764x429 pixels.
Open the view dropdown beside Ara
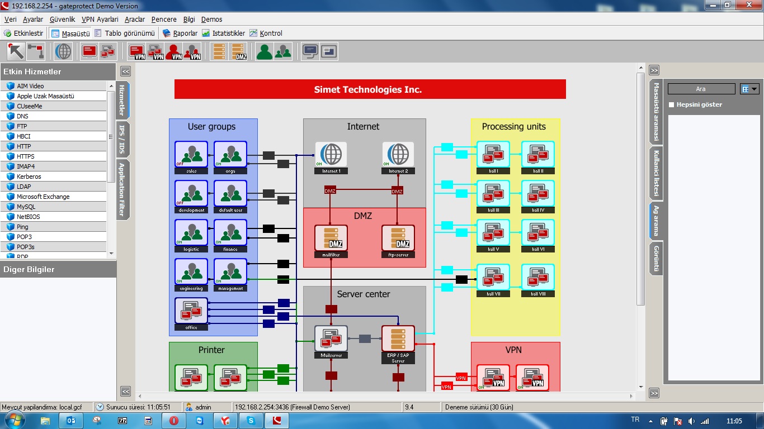click(x=749, y=89)
